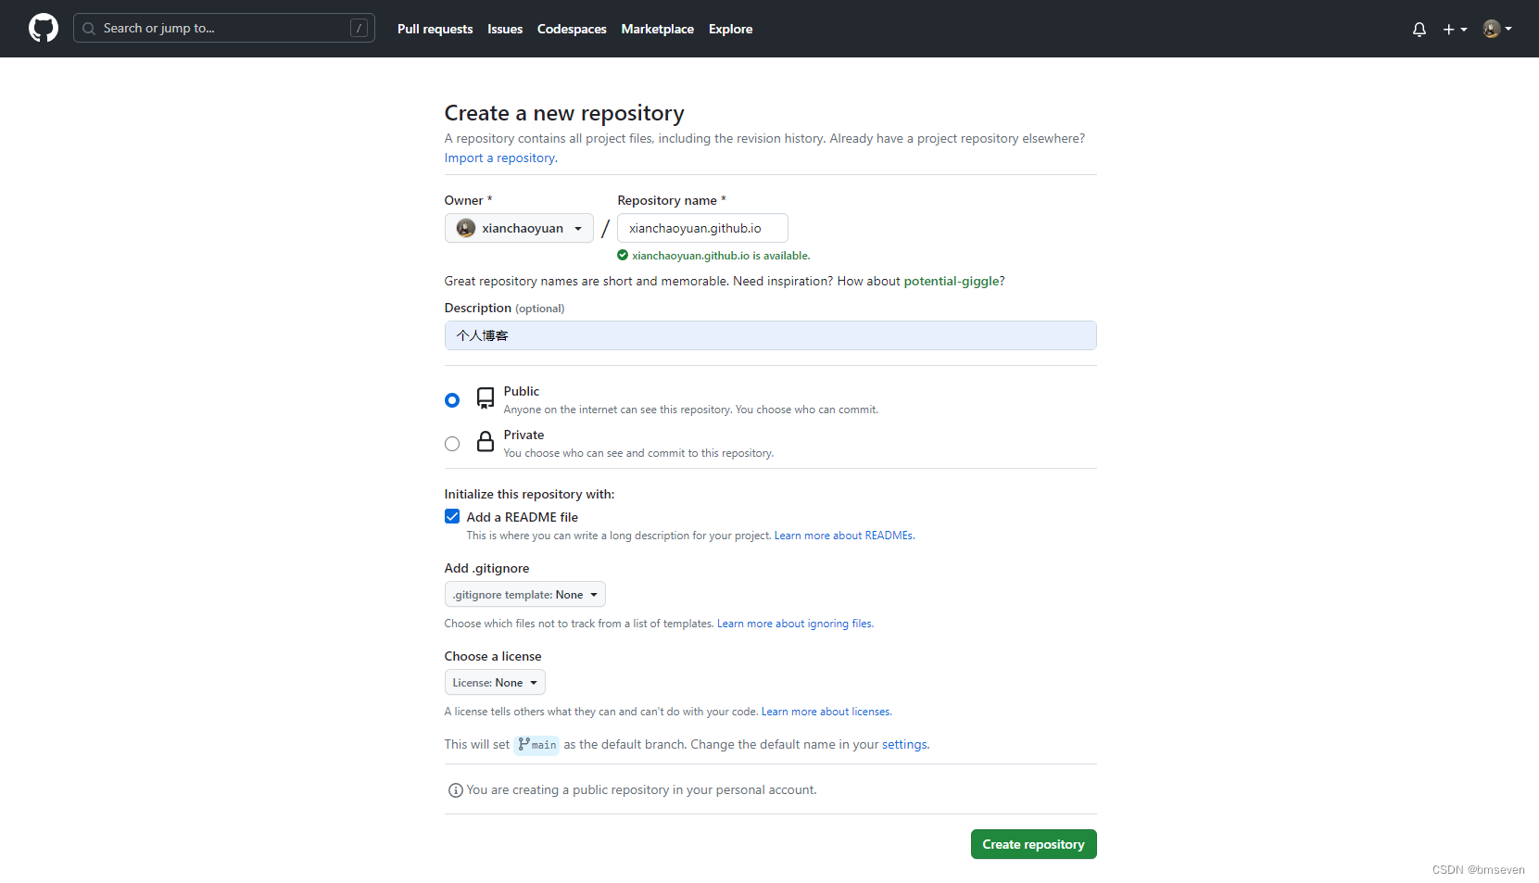Open the user avatar menu
Image resolution: width=1539 pixels, height=883 pixels.
tap(1497, 29)
